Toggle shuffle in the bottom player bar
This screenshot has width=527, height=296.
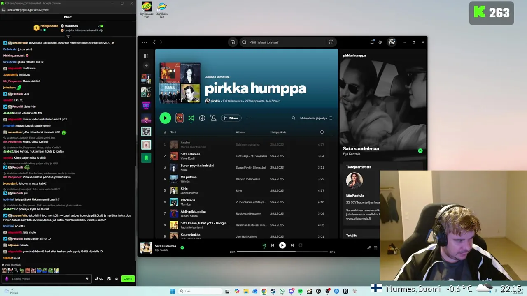pyautogui.click(x=264, y=245)
